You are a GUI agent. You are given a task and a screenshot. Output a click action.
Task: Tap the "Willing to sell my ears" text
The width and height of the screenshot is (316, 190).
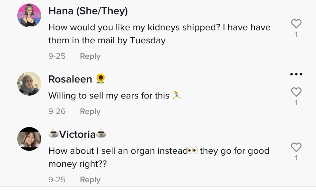[x=109, y=96]
